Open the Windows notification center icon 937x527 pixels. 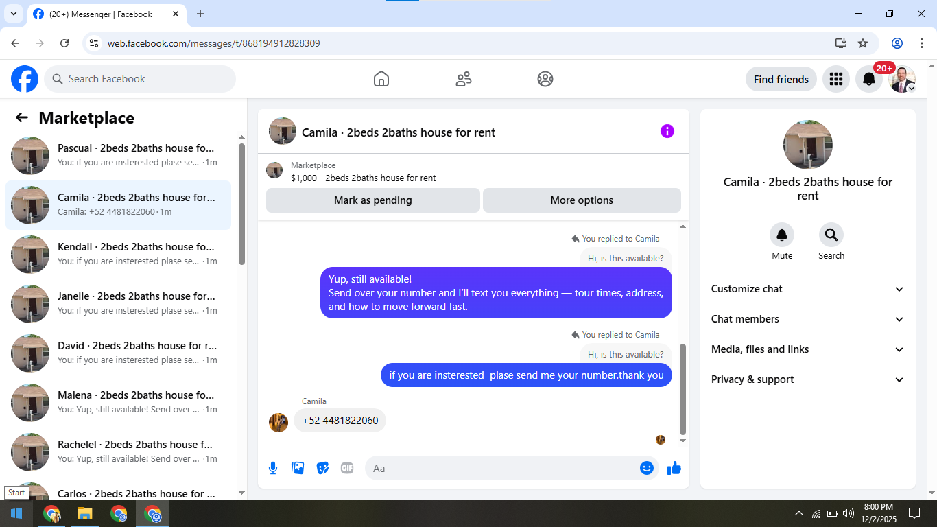(914, 513)
